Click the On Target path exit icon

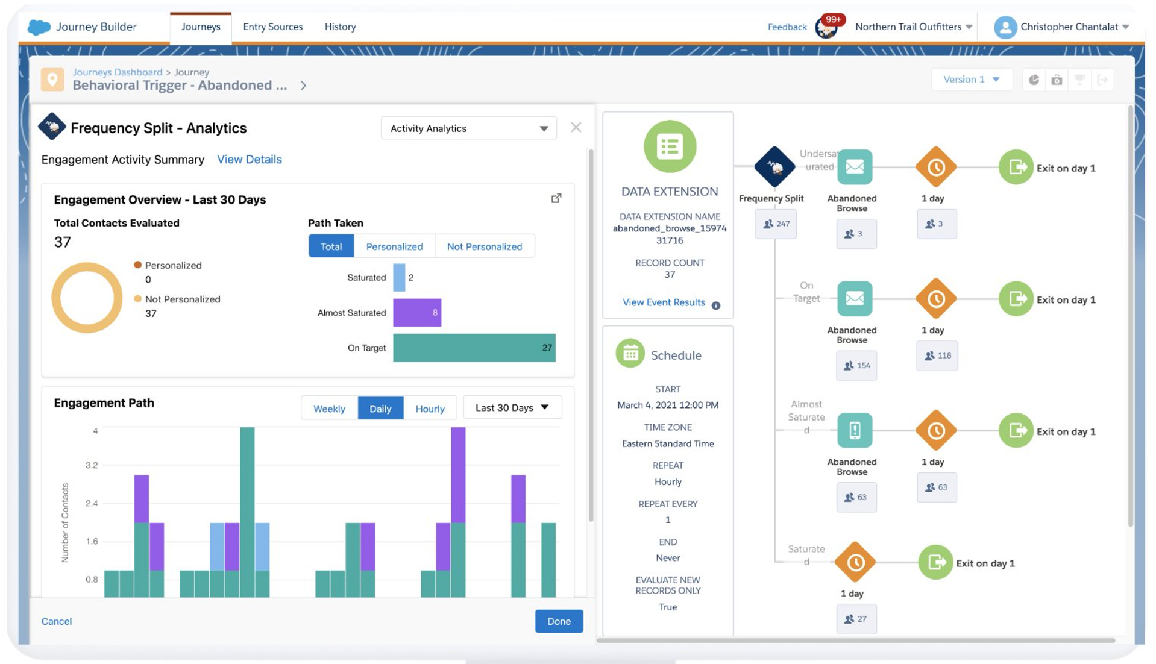1016,299
